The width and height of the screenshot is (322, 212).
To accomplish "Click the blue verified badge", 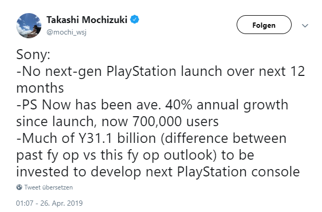I will (x=136, y=20).
